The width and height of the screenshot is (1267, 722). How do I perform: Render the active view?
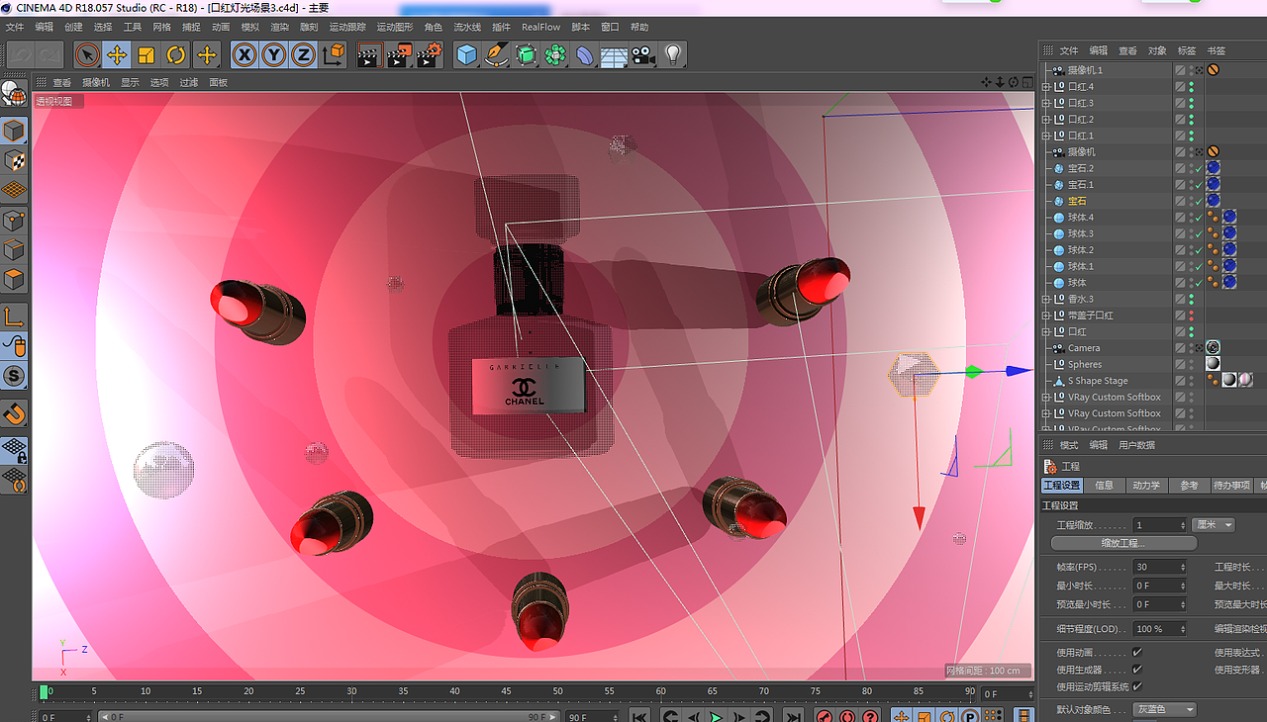tap(368, 54)
